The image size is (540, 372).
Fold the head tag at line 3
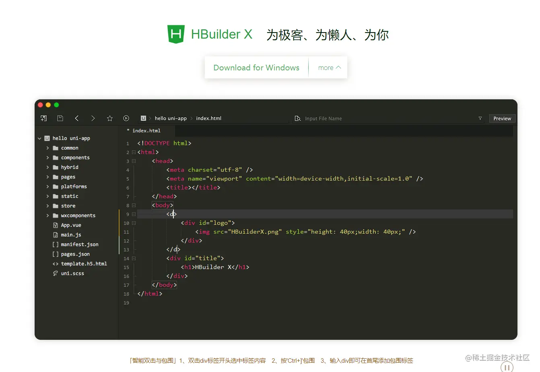[134, 161]
